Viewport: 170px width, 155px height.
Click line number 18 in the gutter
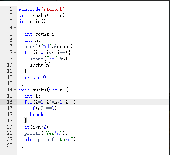pyautogui.click(x=10, y=115)
